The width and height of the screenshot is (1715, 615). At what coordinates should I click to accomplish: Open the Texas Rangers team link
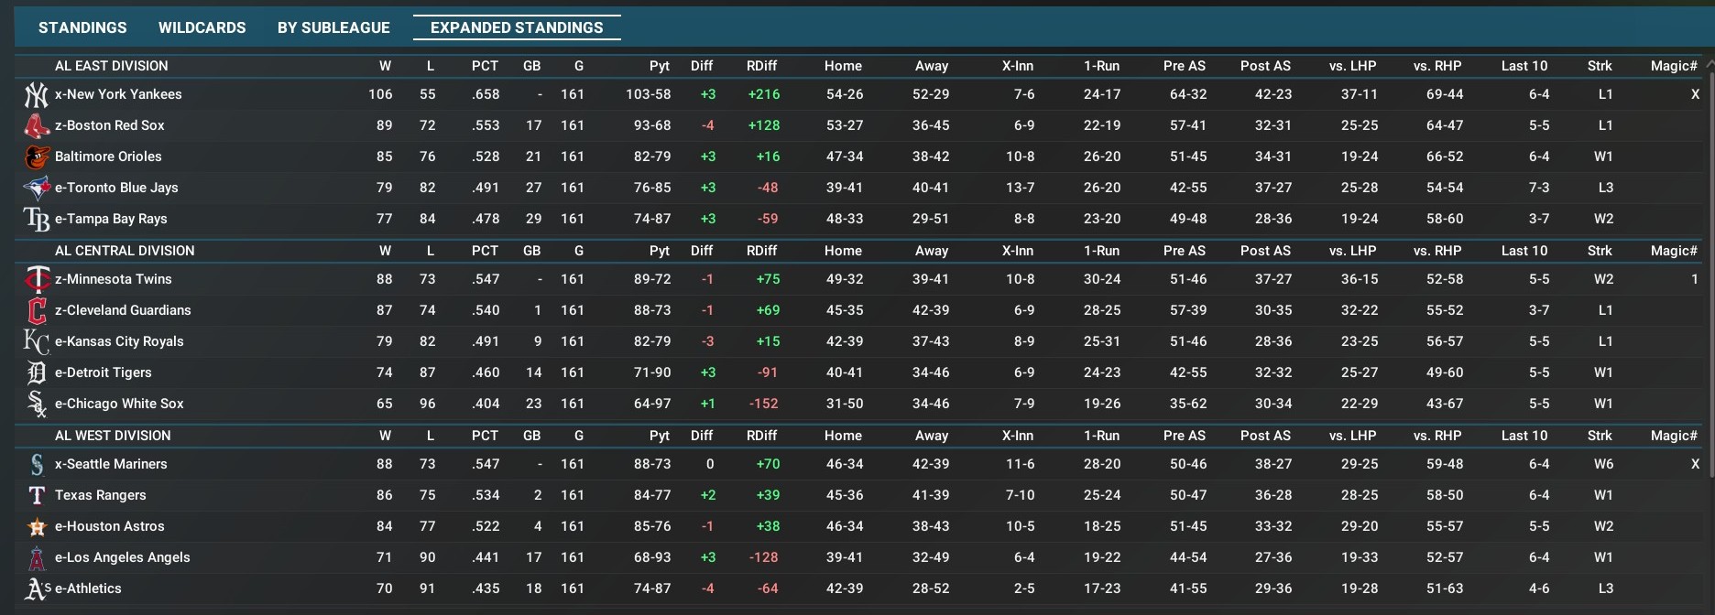pos(101,495)
